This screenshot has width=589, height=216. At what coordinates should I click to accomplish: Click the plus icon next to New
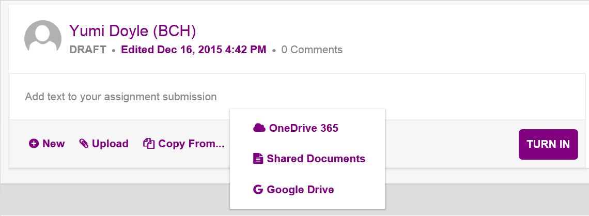pyautogui.click(x=34, y=144)
